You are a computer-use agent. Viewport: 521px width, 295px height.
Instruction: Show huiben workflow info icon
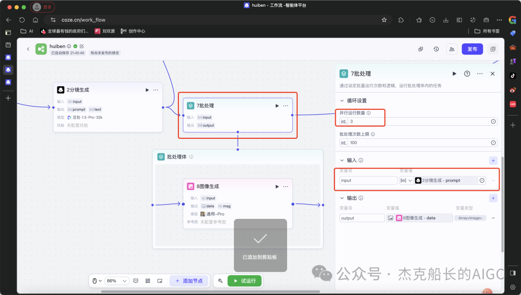[x=69, y=46]
